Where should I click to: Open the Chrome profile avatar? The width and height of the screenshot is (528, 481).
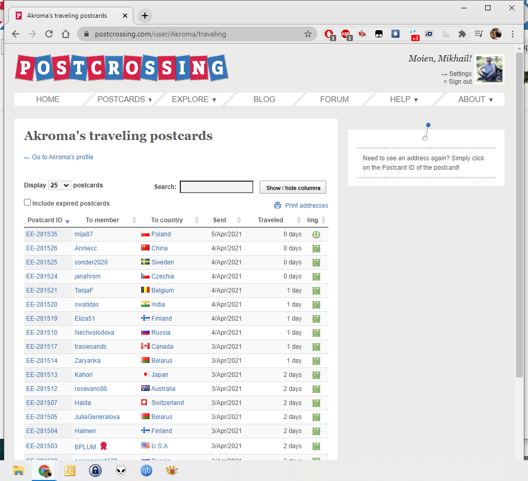coord(495,34)
